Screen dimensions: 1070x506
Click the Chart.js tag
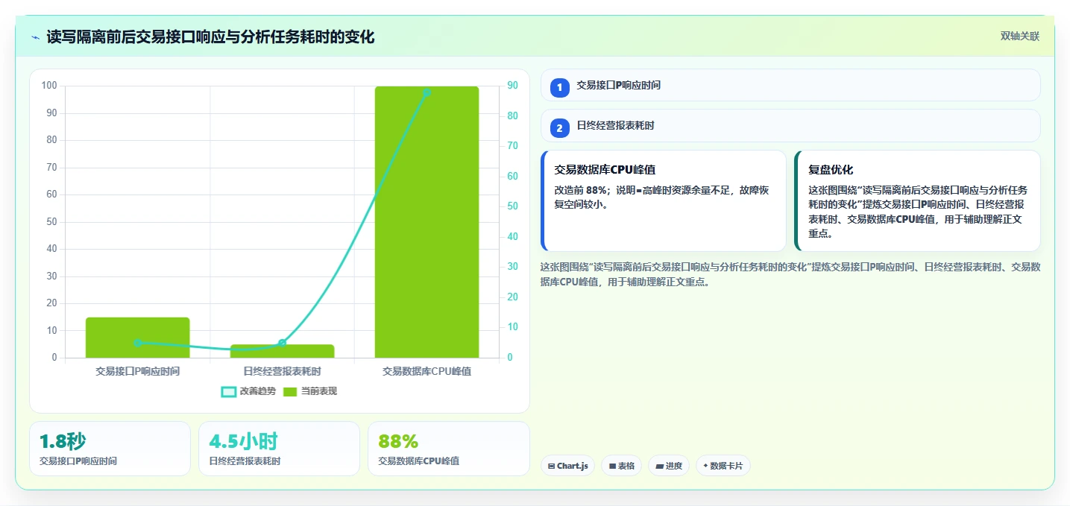[567, 466]
